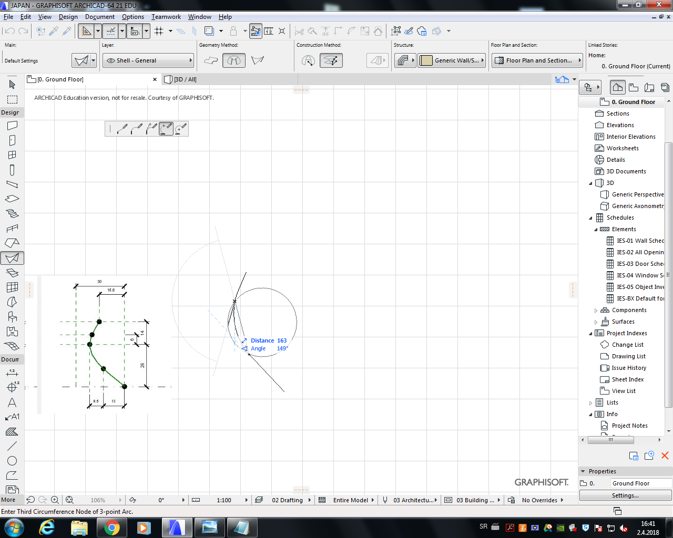
Task: Expand the Surfaces tree node
Action: coord(596,322)
